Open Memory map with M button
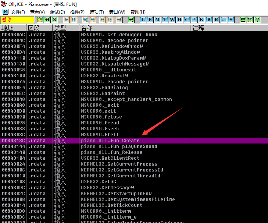 (x=157, y=20)
